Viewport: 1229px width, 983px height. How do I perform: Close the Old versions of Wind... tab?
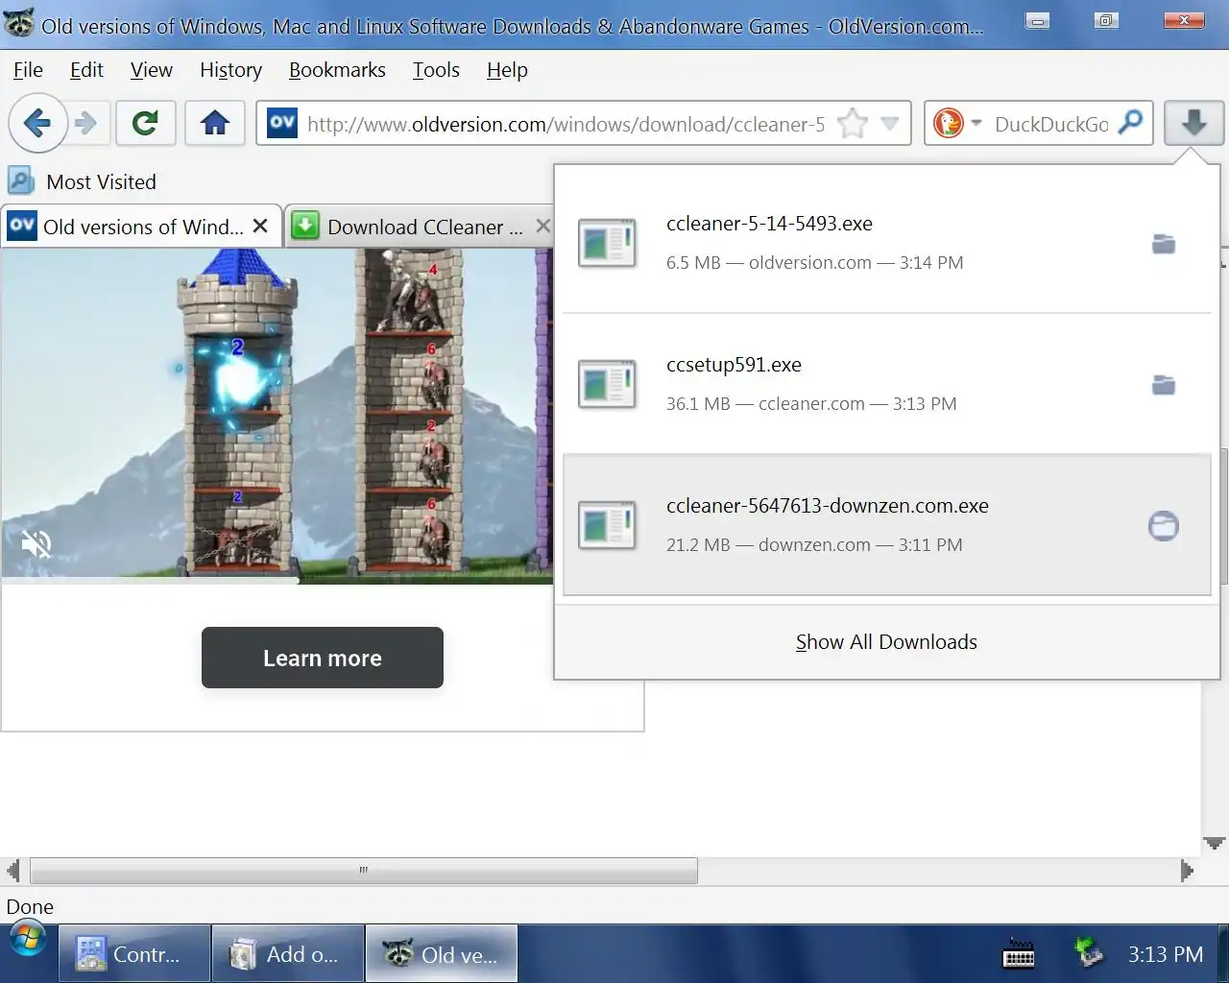[x=260, y=226]
